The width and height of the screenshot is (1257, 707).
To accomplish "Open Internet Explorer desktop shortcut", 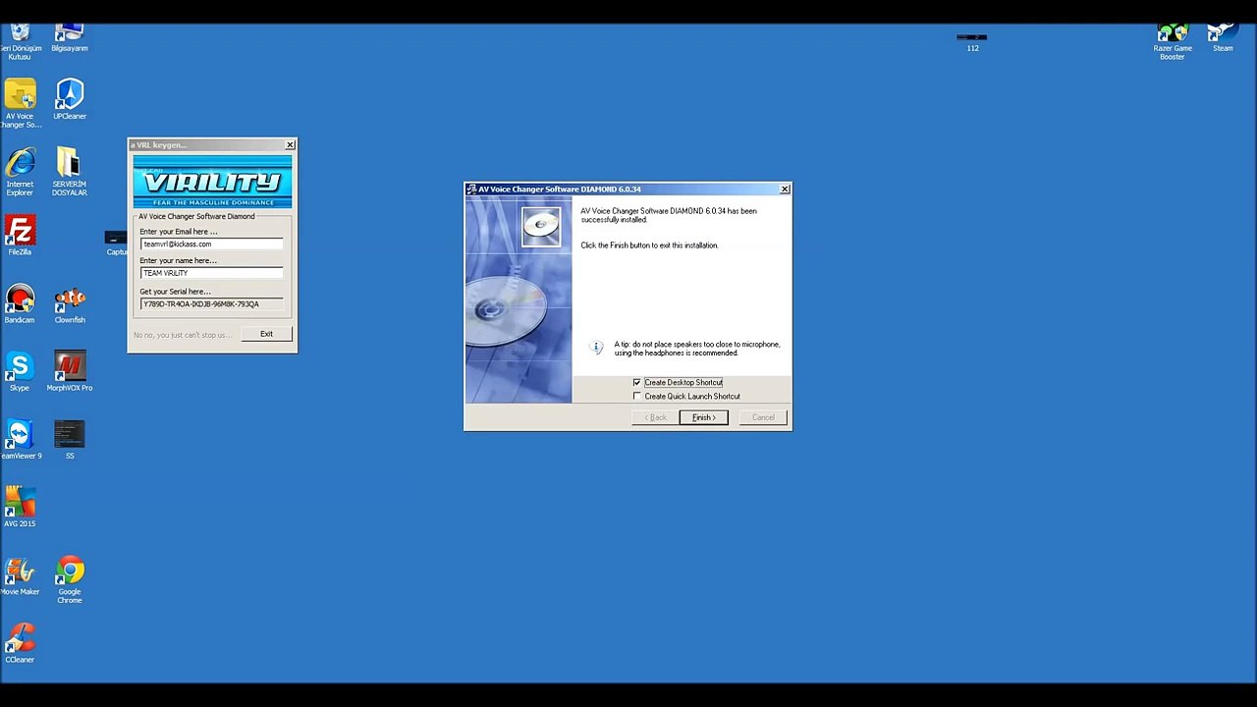I will [20, 172].
